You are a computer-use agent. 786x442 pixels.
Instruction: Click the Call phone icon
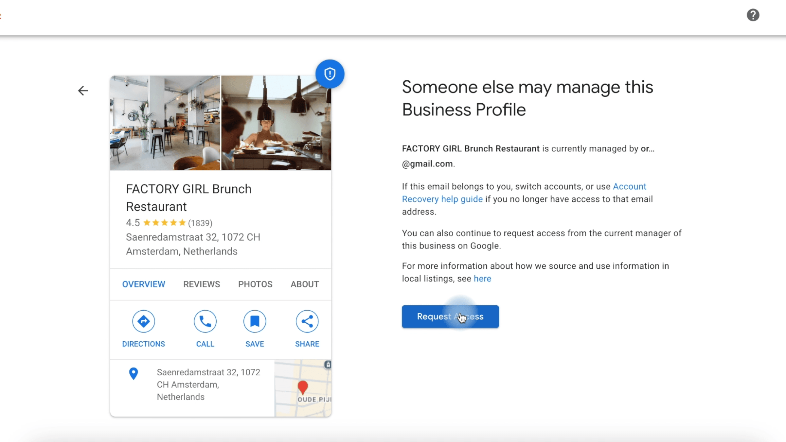[205, 321]
